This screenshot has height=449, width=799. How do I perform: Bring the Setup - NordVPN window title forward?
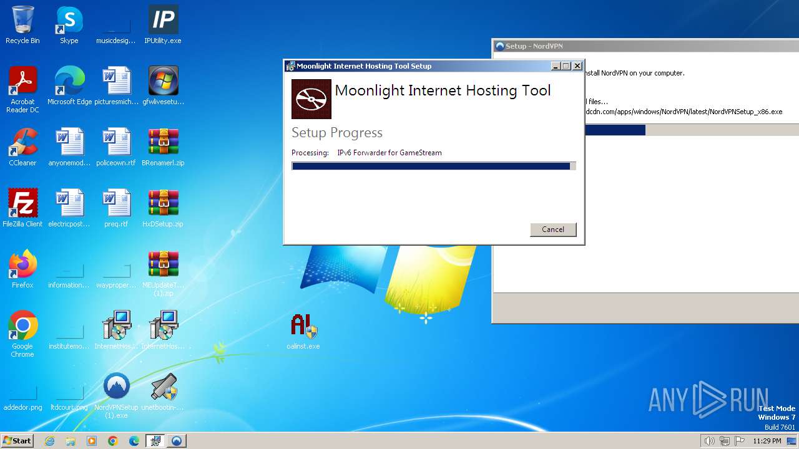(534, 46)
